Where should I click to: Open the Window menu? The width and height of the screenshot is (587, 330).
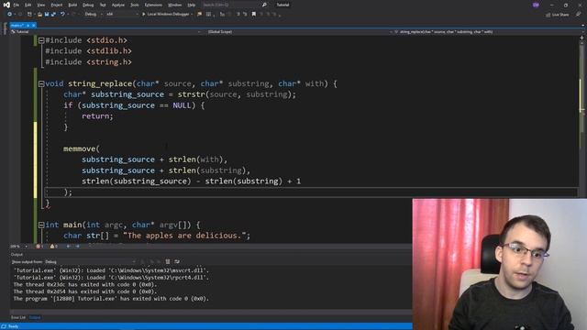point(174,5)
